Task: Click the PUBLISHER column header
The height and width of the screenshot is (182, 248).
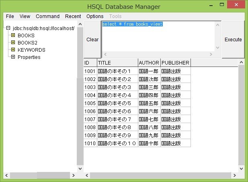Action: coord(176,63)
